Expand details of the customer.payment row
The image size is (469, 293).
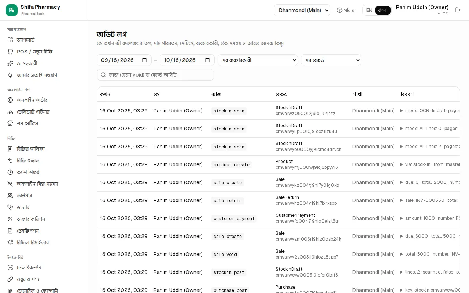coord(402,218)
